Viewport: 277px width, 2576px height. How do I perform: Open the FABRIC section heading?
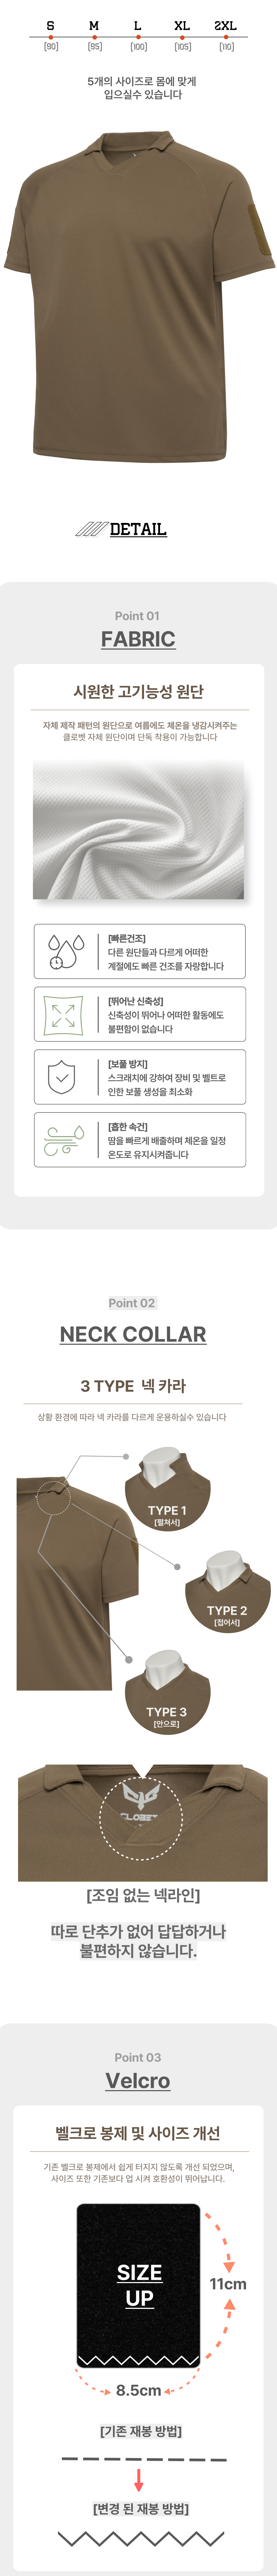(138, 639)
